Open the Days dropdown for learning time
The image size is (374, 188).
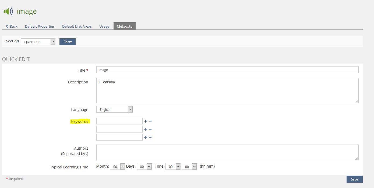click(x=144, y=167)
